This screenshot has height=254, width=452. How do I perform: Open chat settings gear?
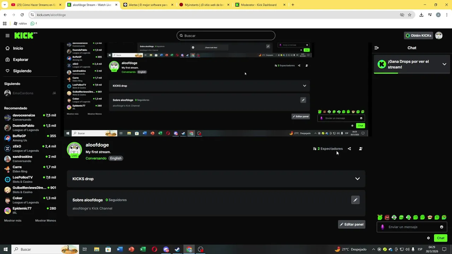point(428,238)
